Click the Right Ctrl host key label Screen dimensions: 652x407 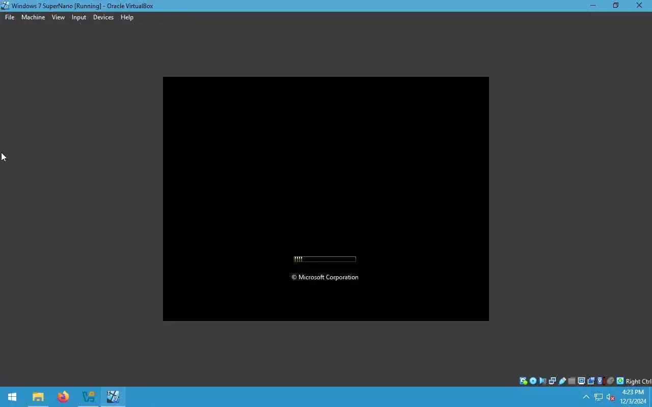[x=638, y=382]
